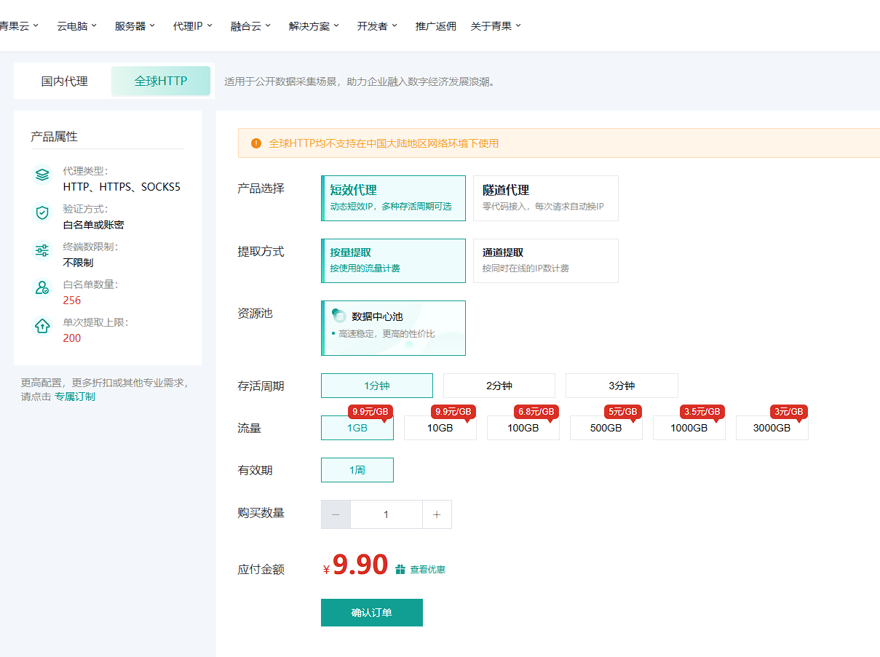Open the 服务器 dropdown menu
Image resolution: width=880 pixels, height=657 pixels.
pos(135,25)
